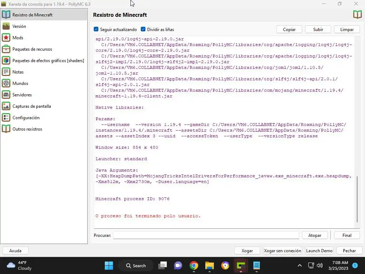This screenshot has height=274, width=365.
Task: Toggle the Dividir as liñas checkbox
Action: pyautogui.click(x=143, y=29)
